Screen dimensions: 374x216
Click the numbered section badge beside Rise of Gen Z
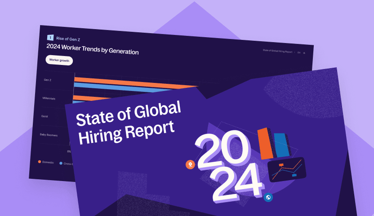(x=50, y=38)
